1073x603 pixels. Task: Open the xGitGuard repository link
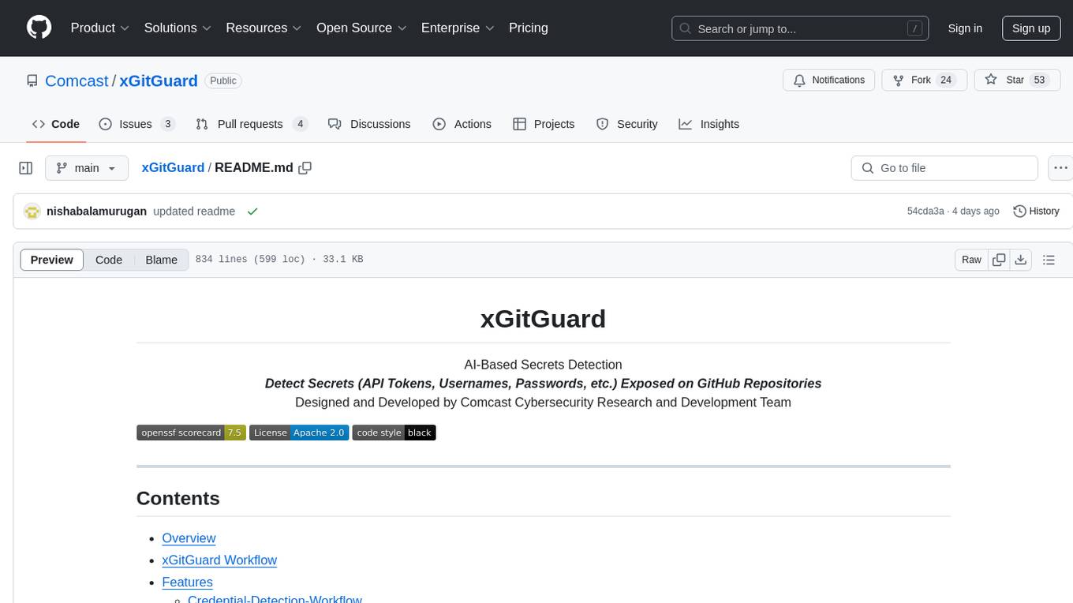point(159,81)
